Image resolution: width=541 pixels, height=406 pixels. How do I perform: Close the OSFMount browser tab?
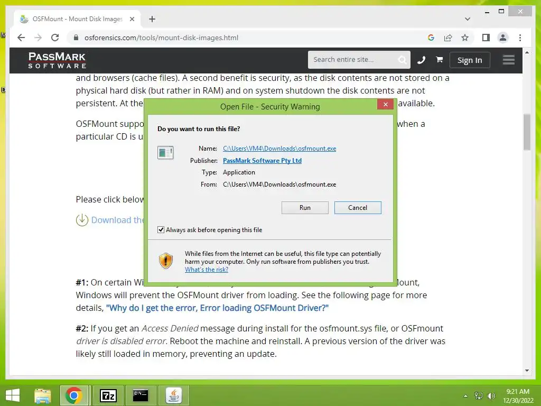click(x=132, y=19)
